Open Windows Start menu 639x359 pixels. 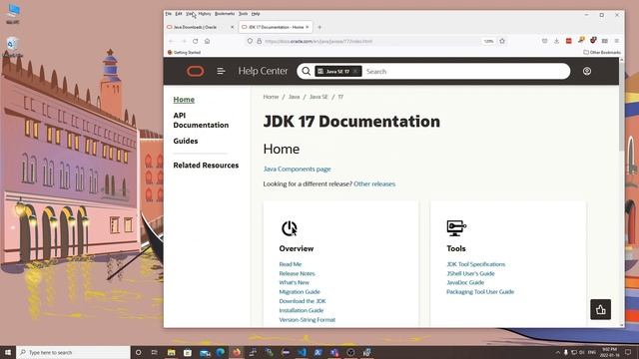pyautogui.click(x=8, y=352)
